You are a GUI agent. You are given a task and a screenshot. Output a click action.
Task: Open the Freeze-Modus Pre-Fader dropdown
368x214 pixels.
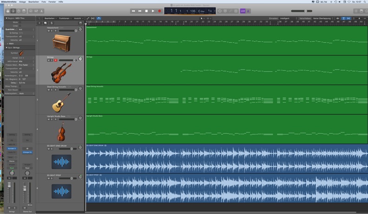26,65
